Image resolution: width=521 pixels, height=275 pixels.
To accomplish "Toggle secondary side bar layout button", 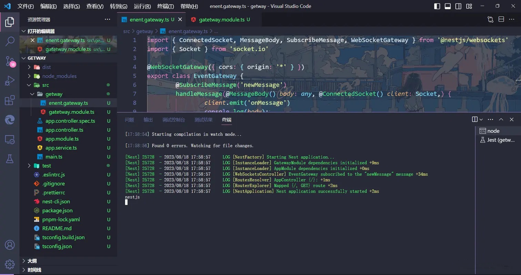I will pos(458,6).
